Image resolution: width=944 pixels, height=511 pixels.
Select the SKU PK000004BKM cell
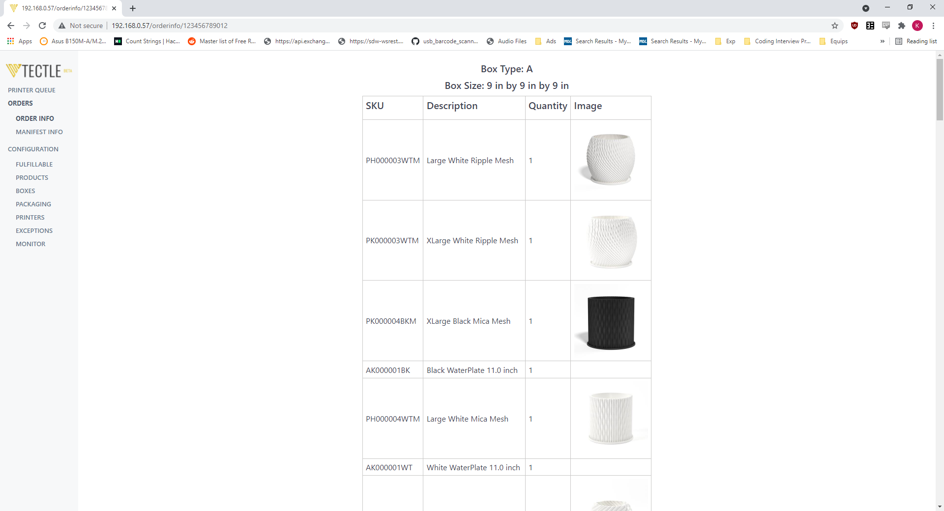(393, 321)
